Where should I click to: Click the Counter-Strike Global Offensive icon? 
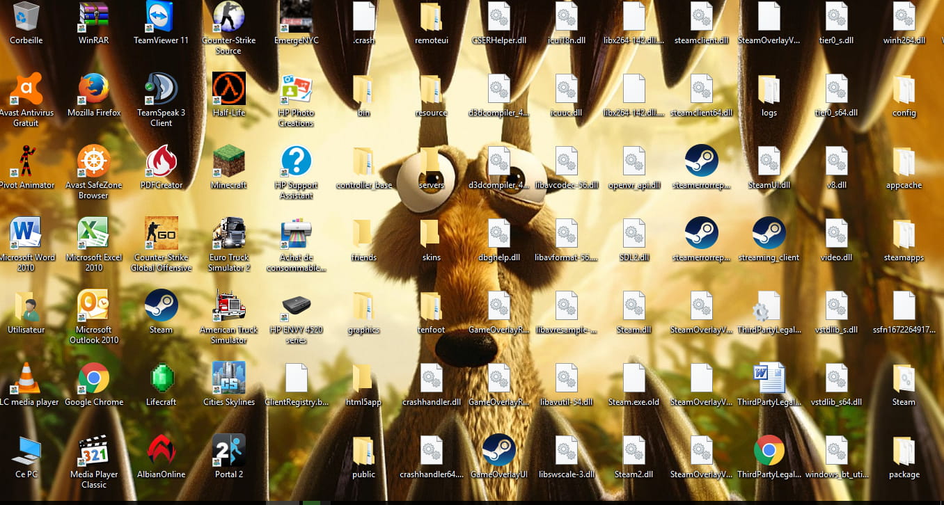161,233
